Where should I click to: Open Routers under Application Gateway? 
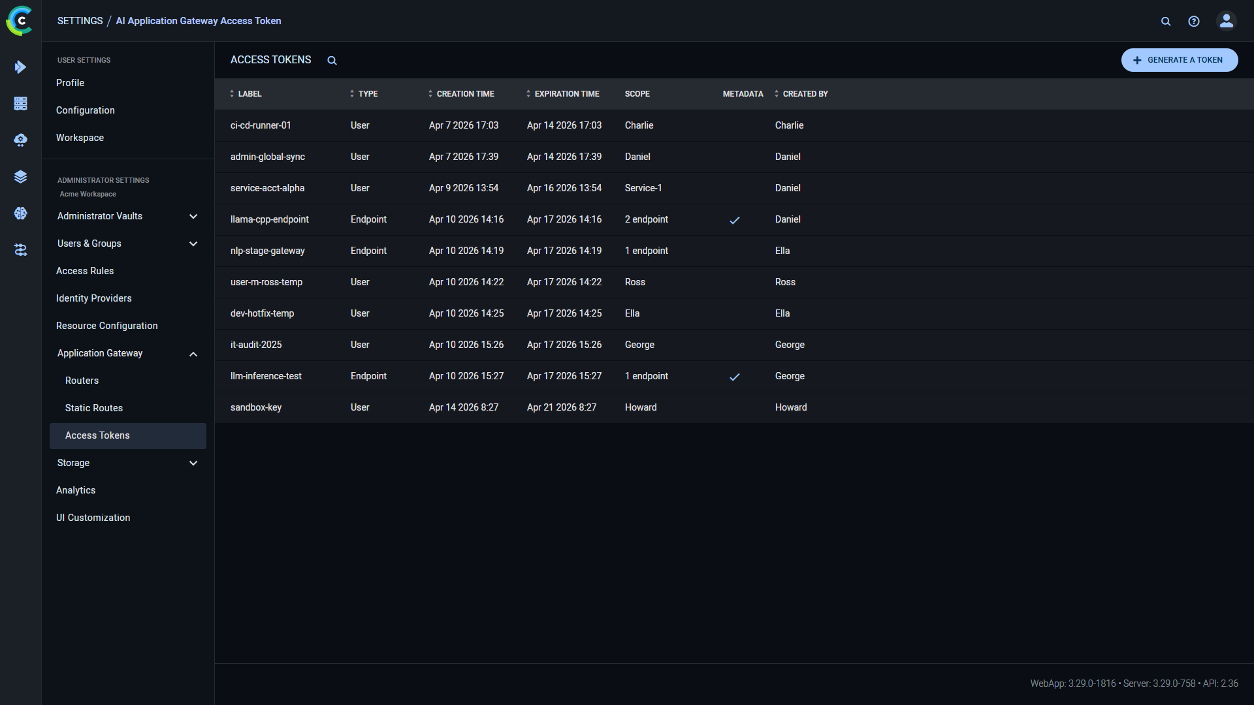[82, 381]
